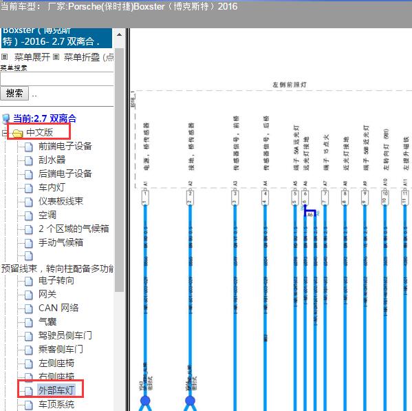Click the 左侧前照灯 diagram title
The width and height of the screenshot is (412, 411).
tap(290, 85)
